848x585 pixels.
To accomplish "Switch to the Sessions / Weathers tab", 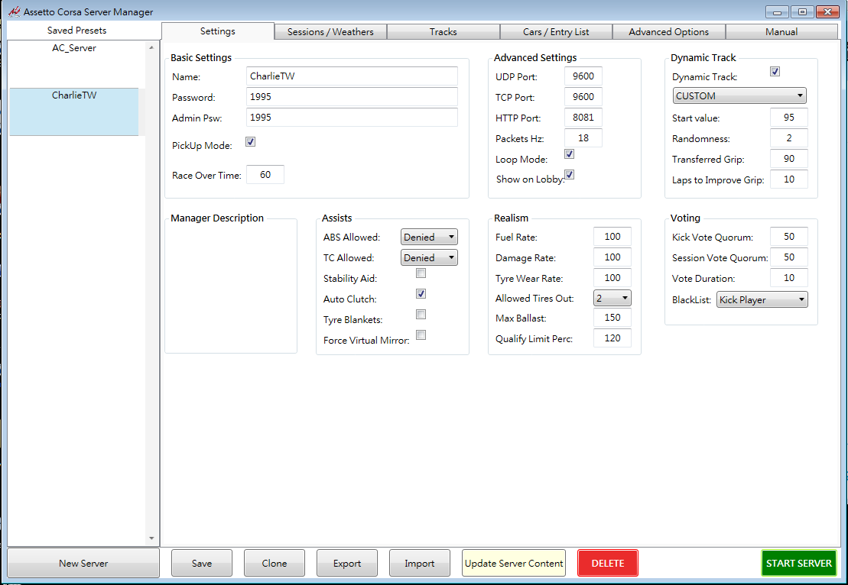I will (x=330, y=32).
